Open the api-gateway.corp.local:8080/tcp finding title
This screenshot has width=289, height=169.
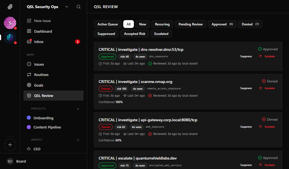coord(148,120)
